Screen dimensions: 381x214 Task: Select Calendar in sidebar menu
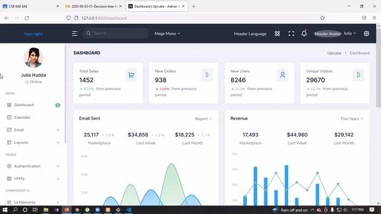tap(33, 117)
